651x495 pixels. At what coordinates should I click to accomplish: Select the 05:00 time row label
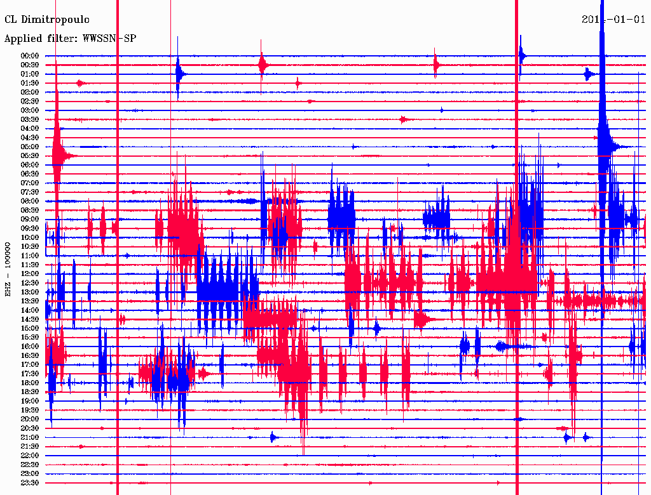tap(30, 147)
